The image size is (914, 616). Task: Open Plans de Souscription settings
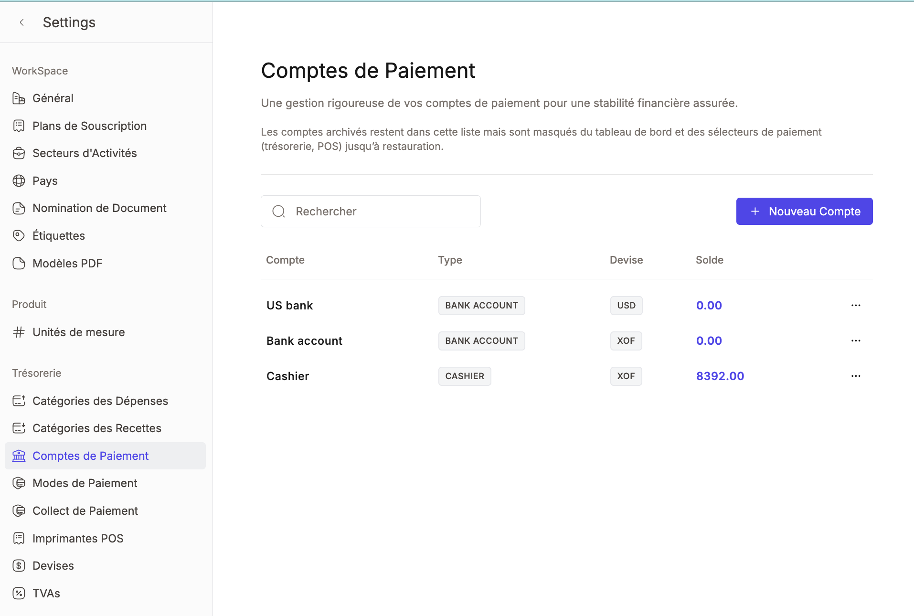pos(89,126)
